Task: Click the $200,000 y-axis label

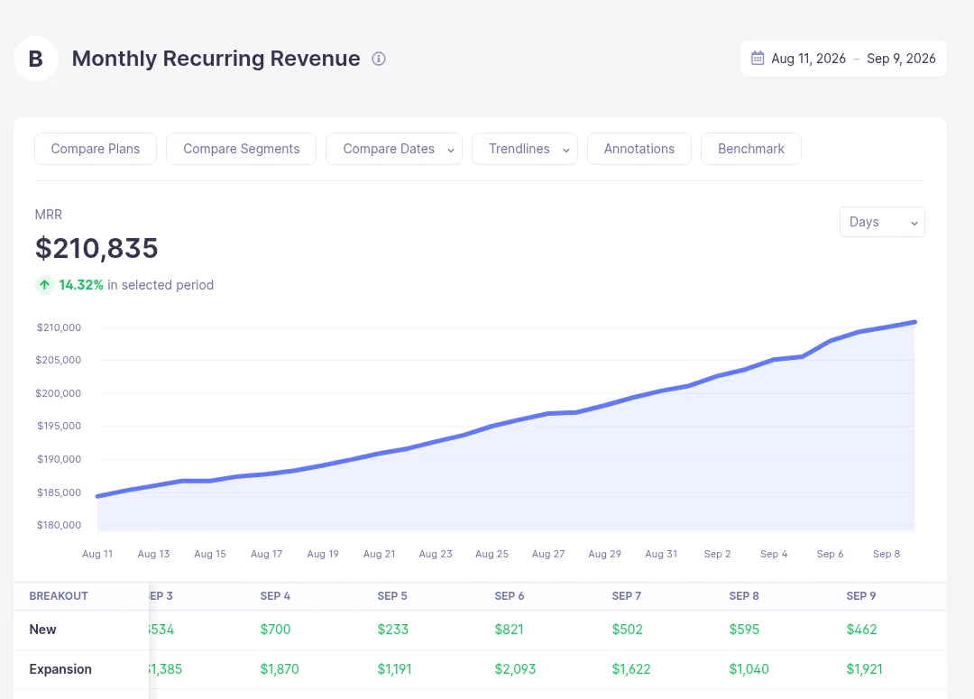Action: click(59, 393)
